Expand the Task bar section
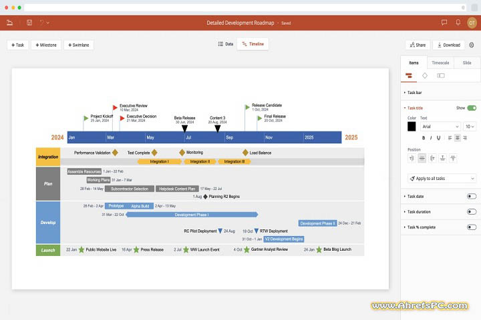Viewport: 481px width, 320px height. click(x=414, y=93)
